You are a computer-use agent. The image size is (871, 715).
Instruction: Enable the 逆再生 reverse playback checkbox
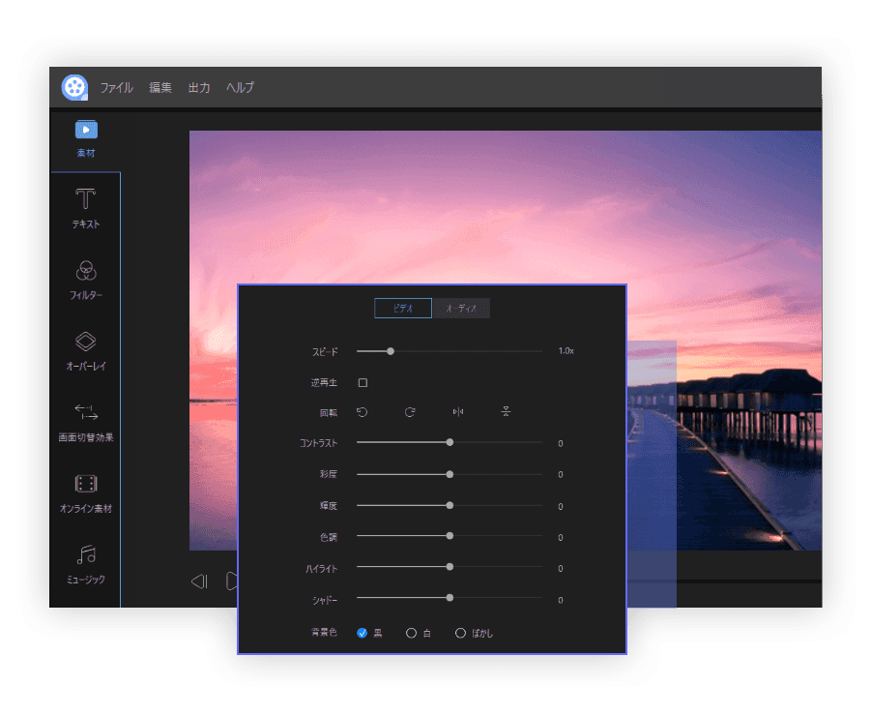(363, 383)
